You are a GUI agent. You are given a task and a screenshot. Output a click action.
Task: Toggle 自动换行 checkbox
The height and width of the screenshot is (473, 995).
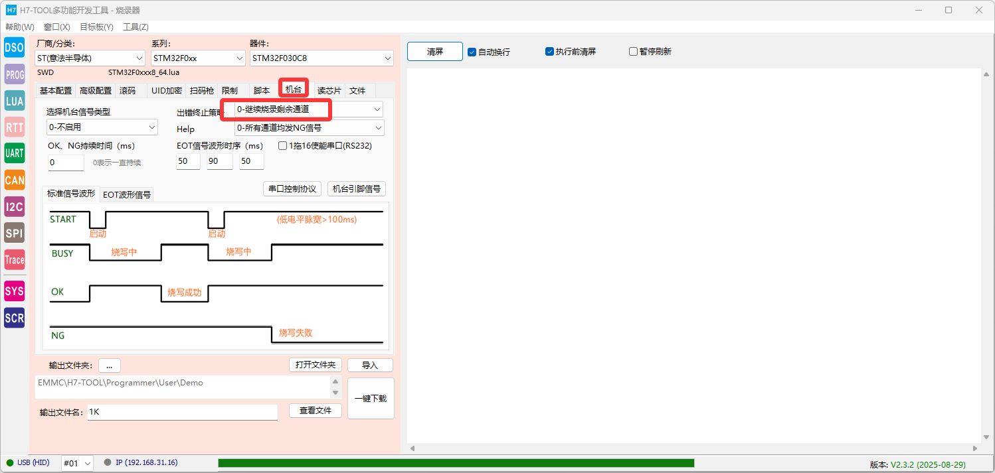tap(489, 52)
